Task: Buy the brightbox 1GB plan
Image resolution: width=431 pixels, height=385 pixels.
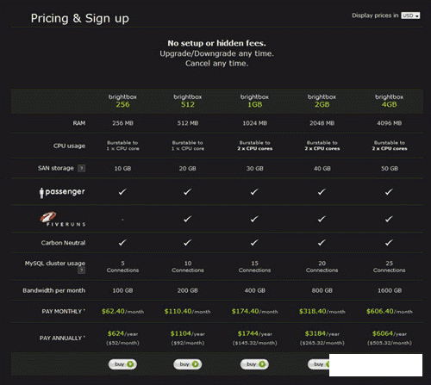Action: (254, 364)
